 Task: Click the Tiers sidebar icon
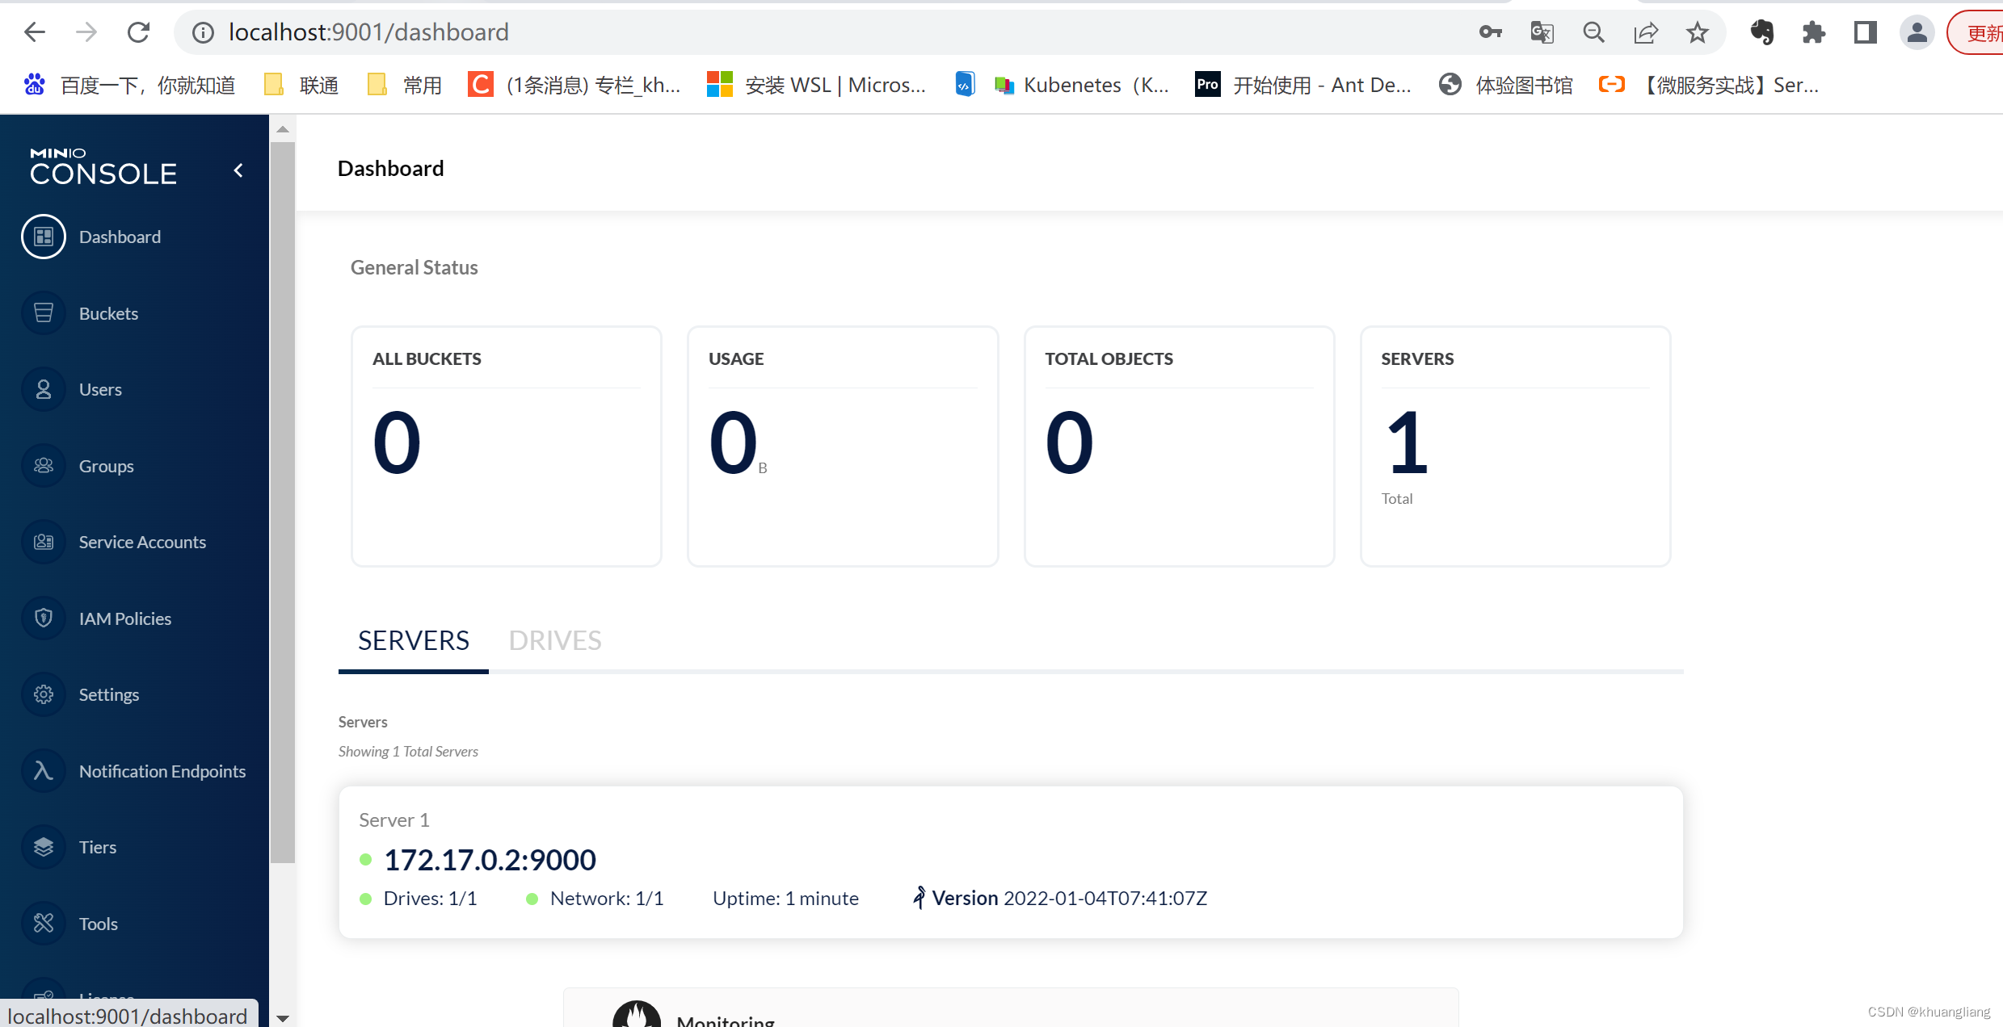44,846
